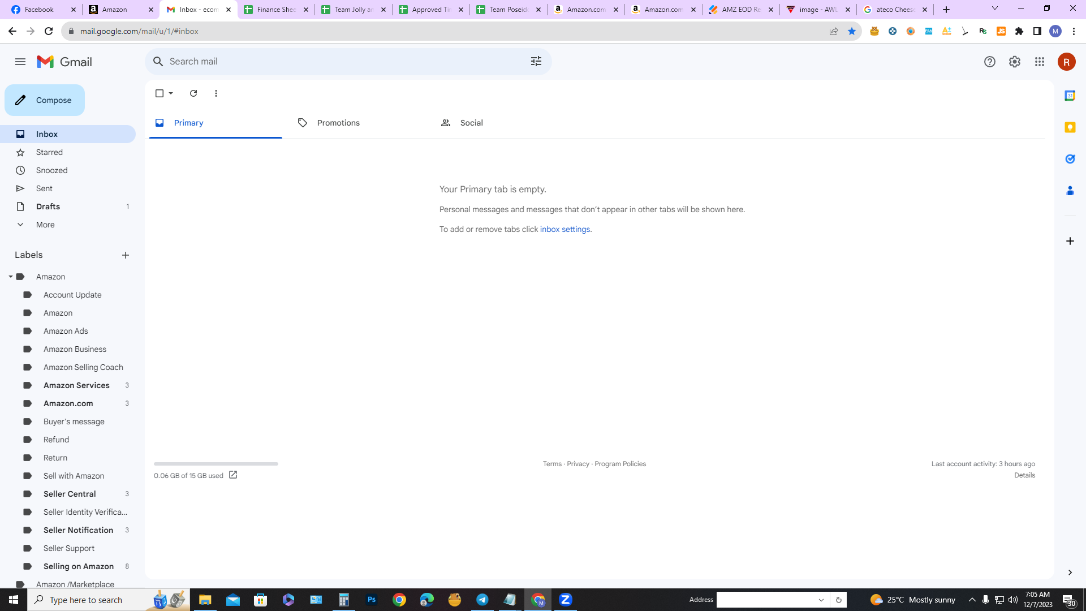The image size is (1086, 611).
Task: Switch to the Finance Sheet browser tab
Action: pos(275,10)
